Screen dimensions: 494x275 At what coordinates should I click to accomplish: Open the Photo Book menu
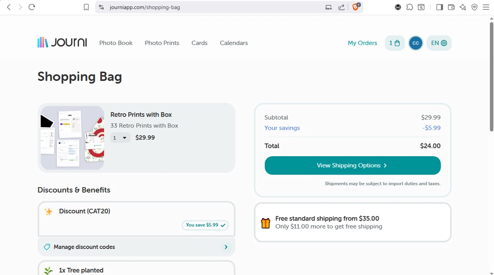116,43
